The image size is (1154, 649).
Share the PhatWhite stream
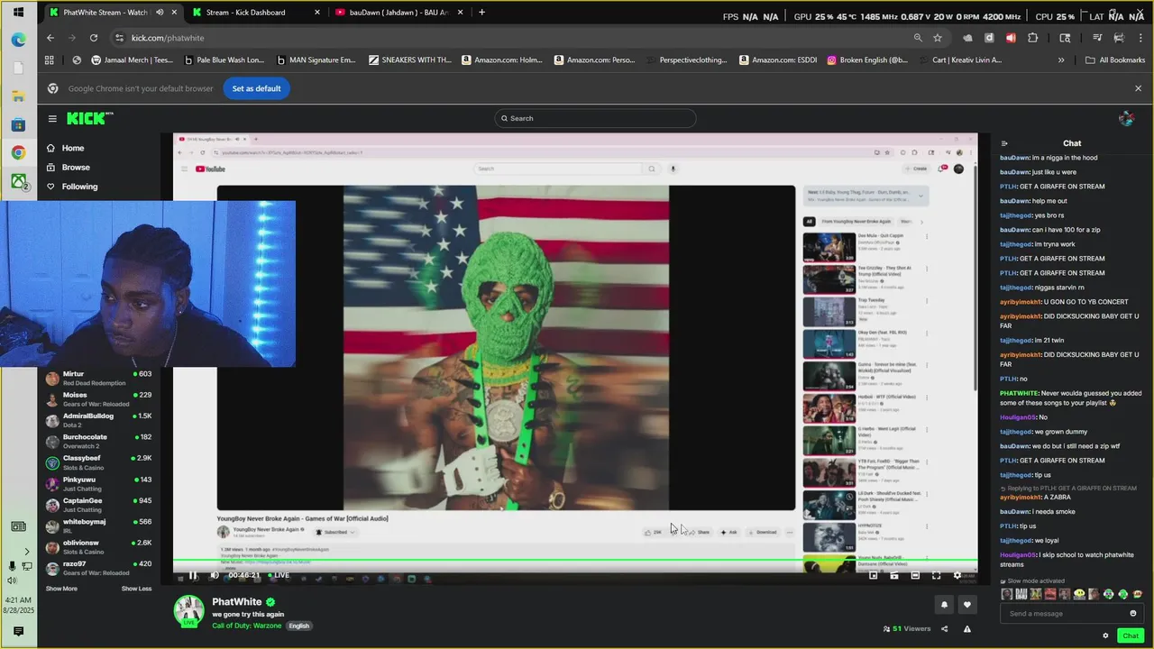[945, 629]
